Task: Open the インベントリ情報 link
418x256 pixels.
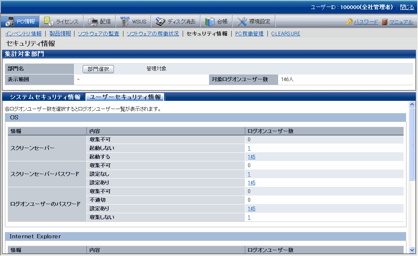Action: [23, 34]
